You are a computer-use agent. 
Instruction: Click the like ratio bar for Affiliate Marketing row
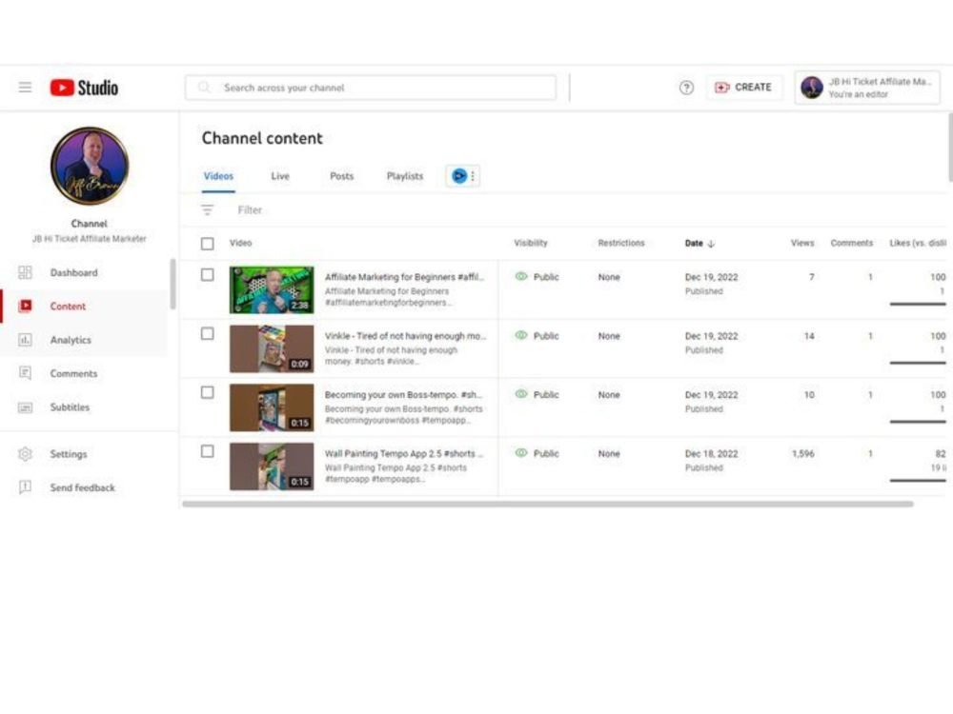(918, 305)
